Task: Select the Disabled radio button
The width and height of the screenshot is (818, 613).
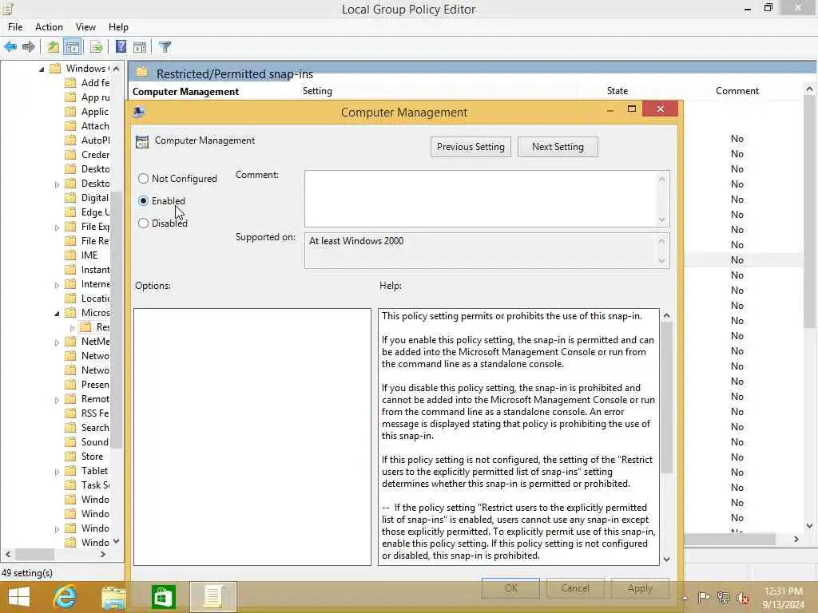Action: [144, 223]
